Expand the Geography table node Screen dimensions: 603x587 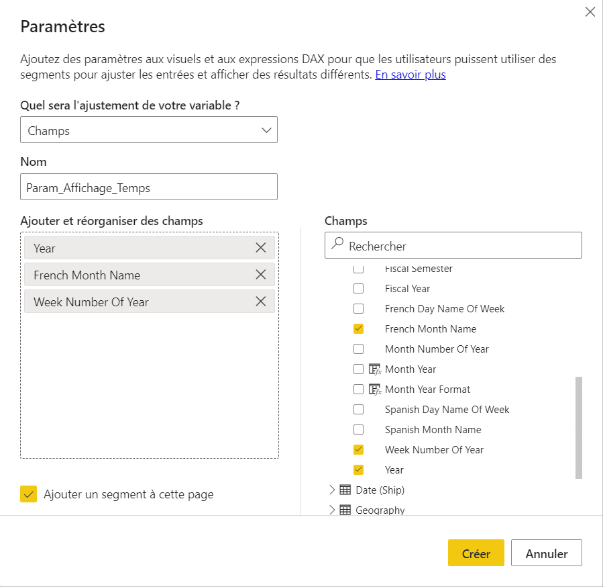332,510
